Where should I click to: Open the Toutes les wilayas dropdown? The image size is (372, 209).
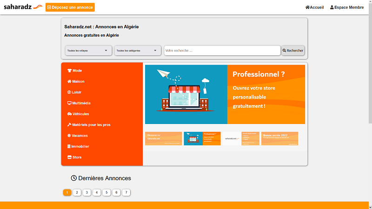[88, 51]
